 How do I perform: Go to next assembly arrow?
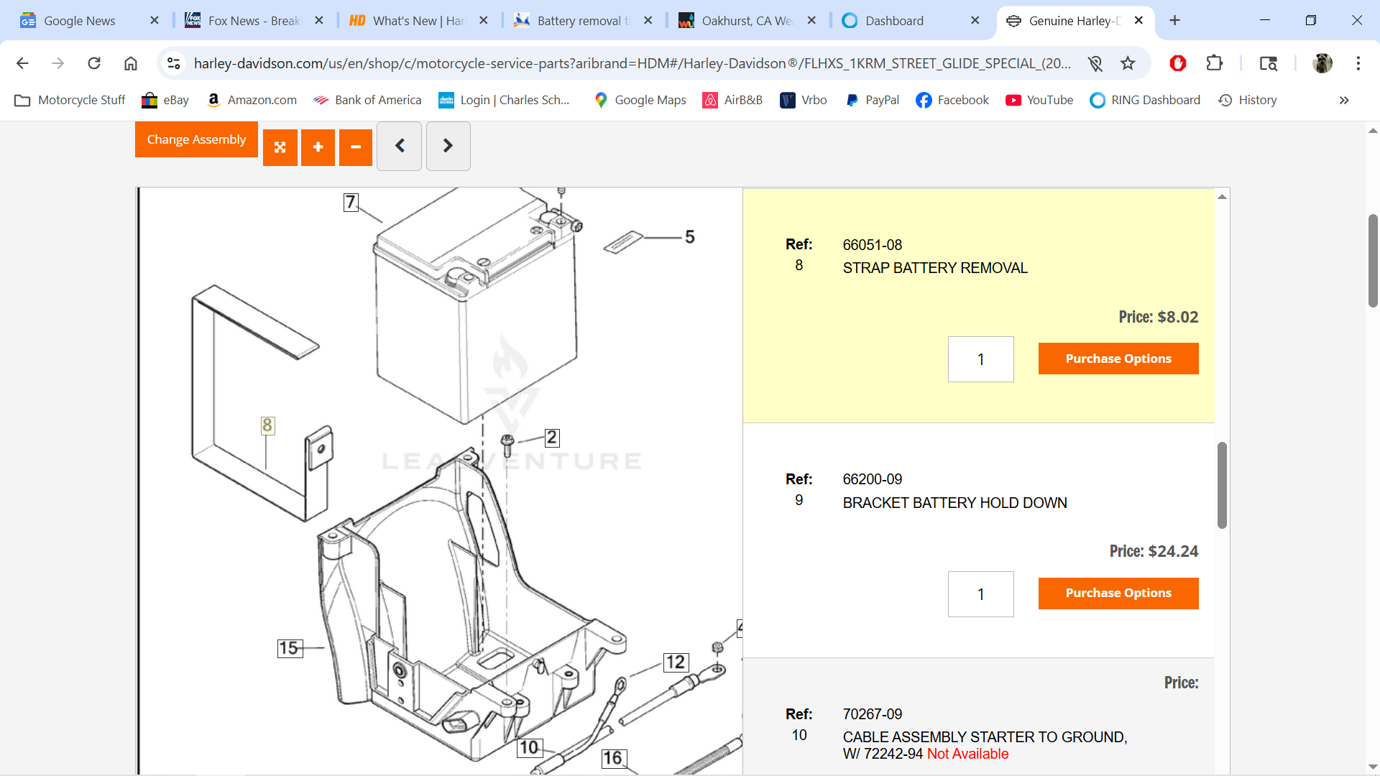(448, 146)
